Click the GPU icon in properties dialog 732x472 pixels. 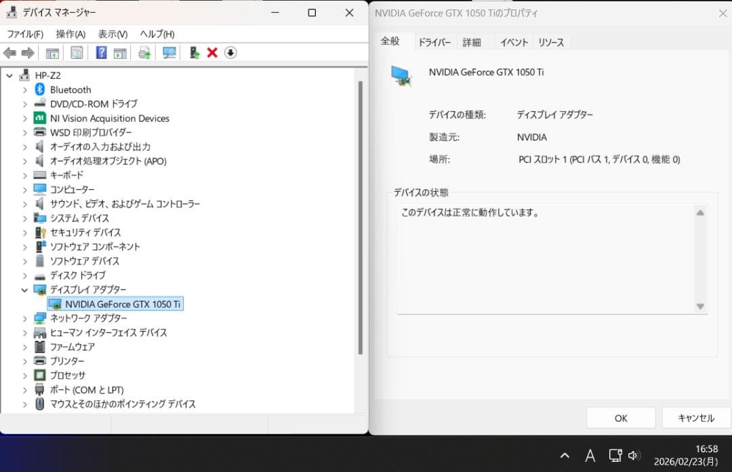[x=401, y=76]
